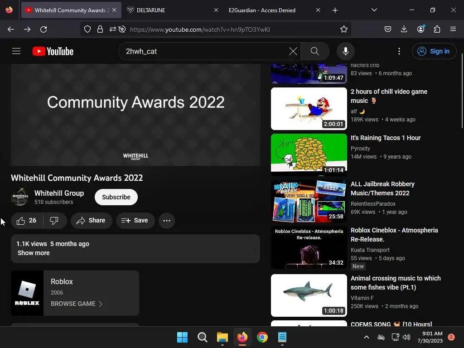Bookmark this page with star
The image size is (464, 348).
coord(344,29)
